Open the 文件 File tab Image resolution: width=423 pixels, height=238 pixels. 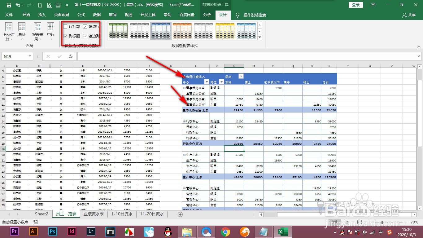click(9, 15)
